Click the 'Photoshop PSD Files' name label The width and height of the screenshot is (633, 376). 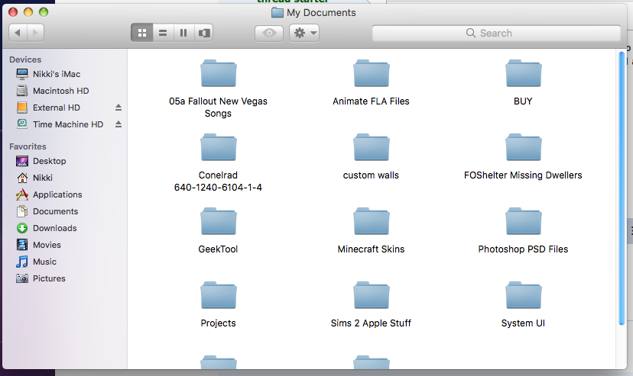point(523,249)
